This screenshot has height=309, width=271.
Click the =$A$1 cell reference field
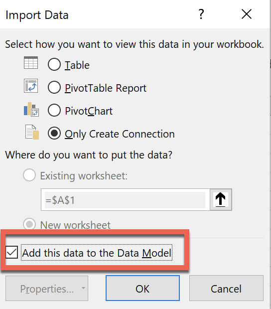tap(125, 200)
